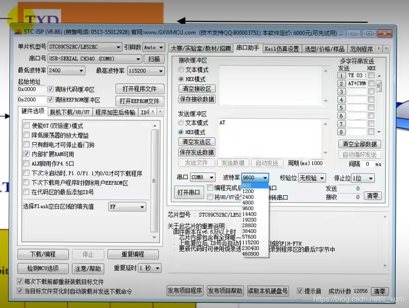Check HEX box for multi-send row 1
The width and height of the screenshot is (409, 308).
coord(371,76)
